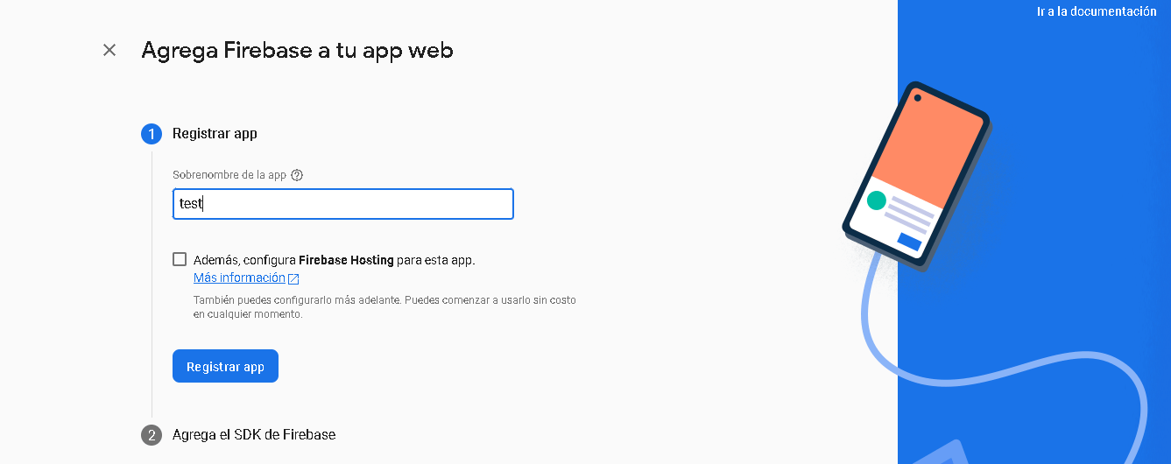This screenshot has height=464, width=1171.
Task: Close the Agrega Firebase dialog with X
Action: coord(109,50)
